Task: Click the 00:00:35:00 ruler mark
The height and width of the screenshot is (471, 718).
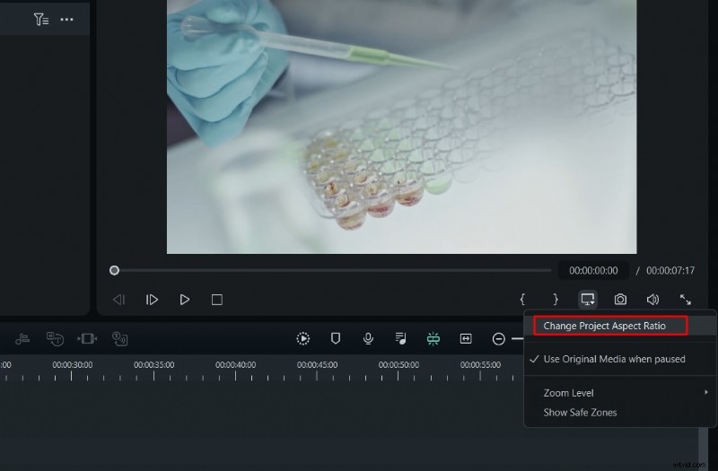Action: 153,365
